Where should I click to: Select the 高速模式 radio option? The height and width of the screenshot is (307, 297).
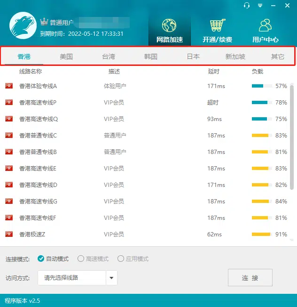click(81, 259)
